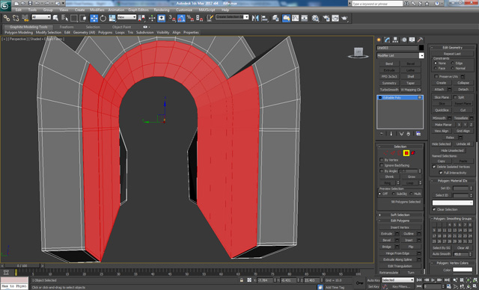
Task: Collapse the Edit Polygons rollout
Action: pos(400,220)
